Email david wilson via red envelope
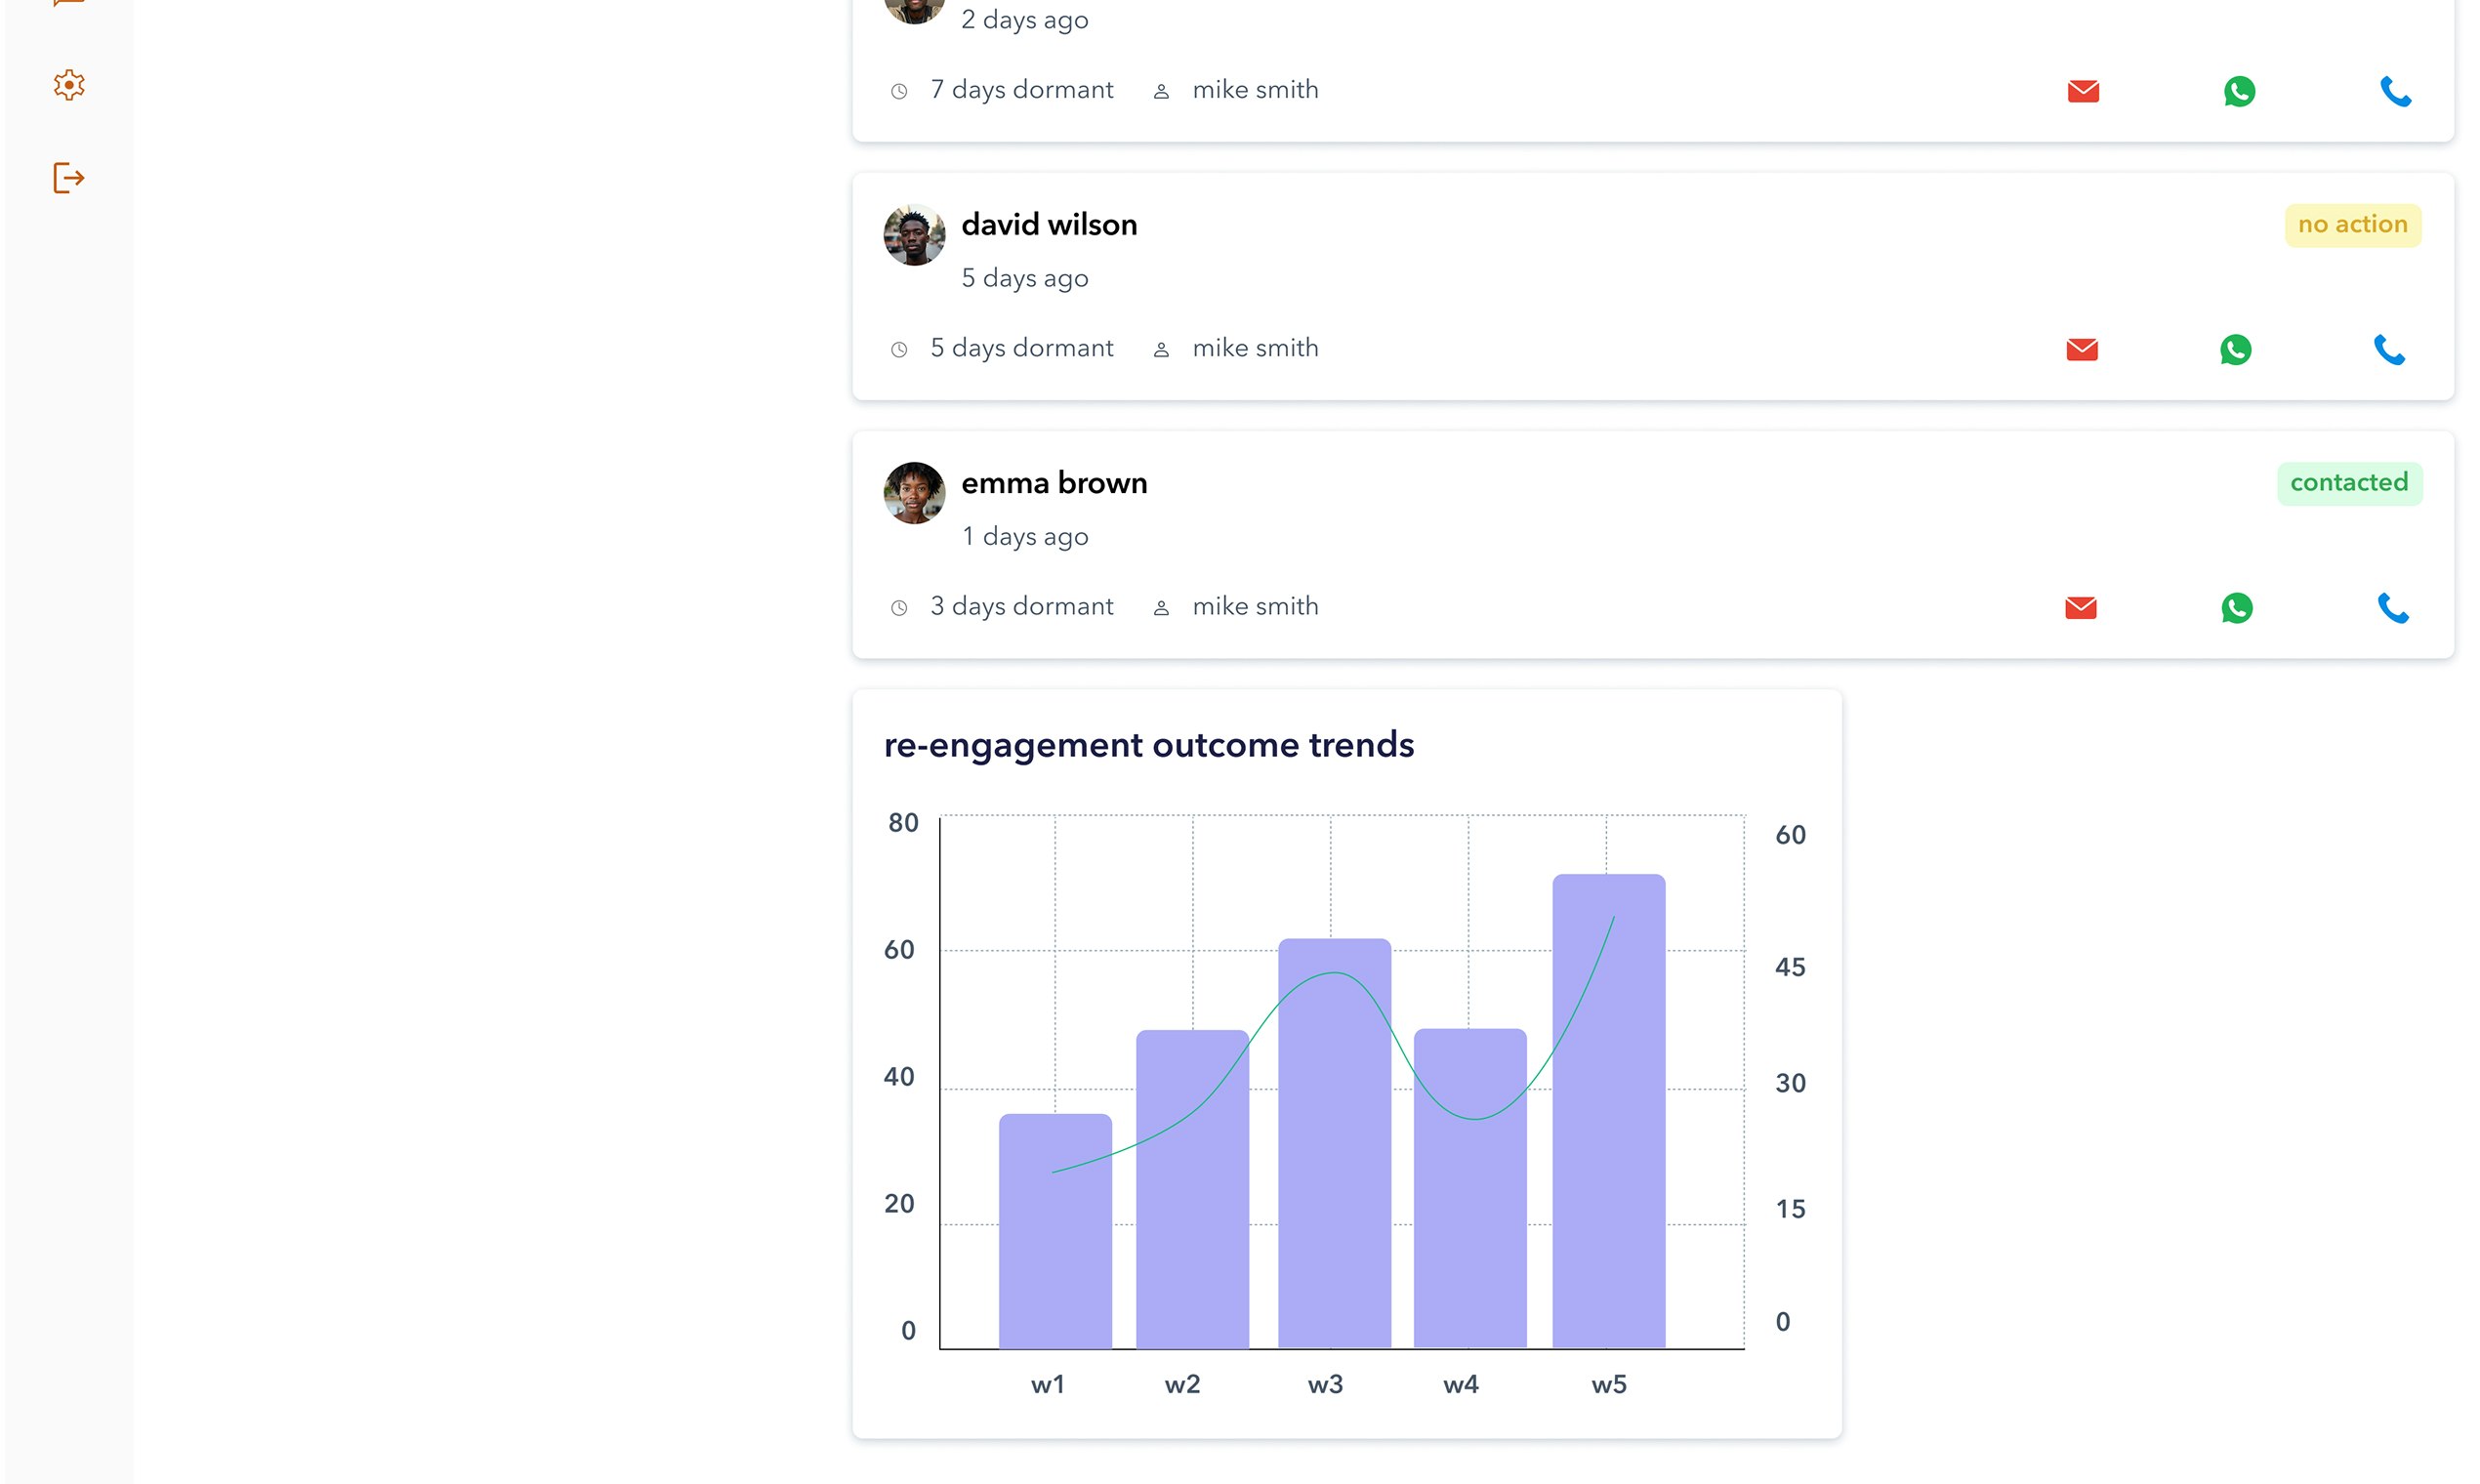Image resolution: width=2480 pixels, height=1484 pixels. tap(2081, 349)
